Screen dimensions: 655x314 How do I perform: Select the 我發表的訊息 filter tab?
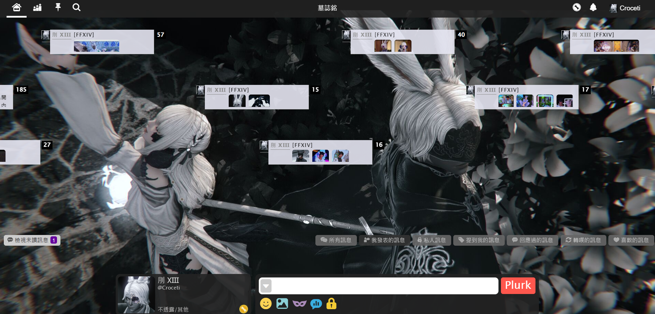point(385,240)
